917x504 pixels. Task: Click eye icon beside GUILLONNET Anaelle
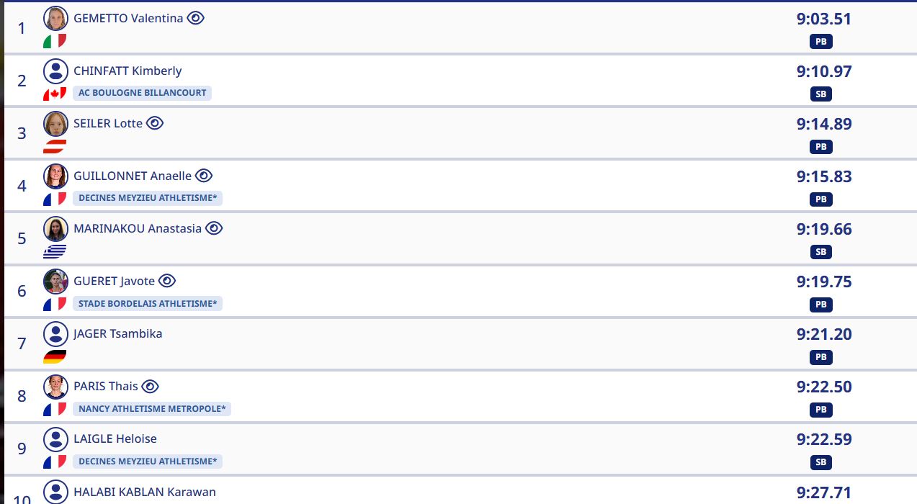tap(204, 176)
